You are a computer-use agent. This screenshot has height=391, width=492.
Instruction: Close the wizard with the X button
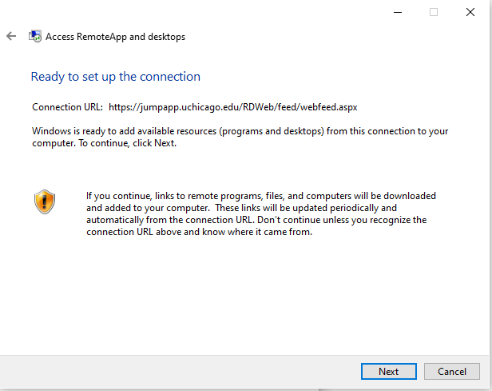tap(470, 12)
